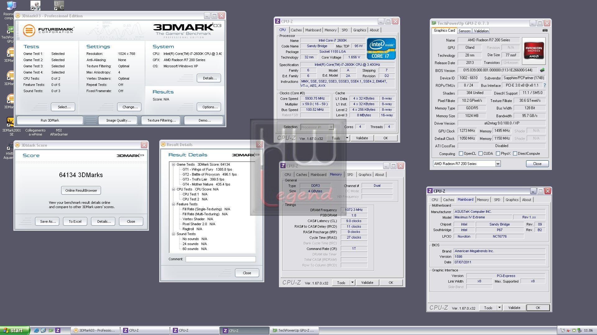Image resolution: width=597 pixels, height=335 pixels.
Task: Export score with To Excel button
Action: point(75,221)
